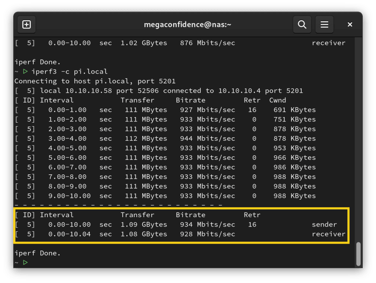376x283 pixels.
Task: Click the window title megaconfidence@nas:~
Action: 188,24
